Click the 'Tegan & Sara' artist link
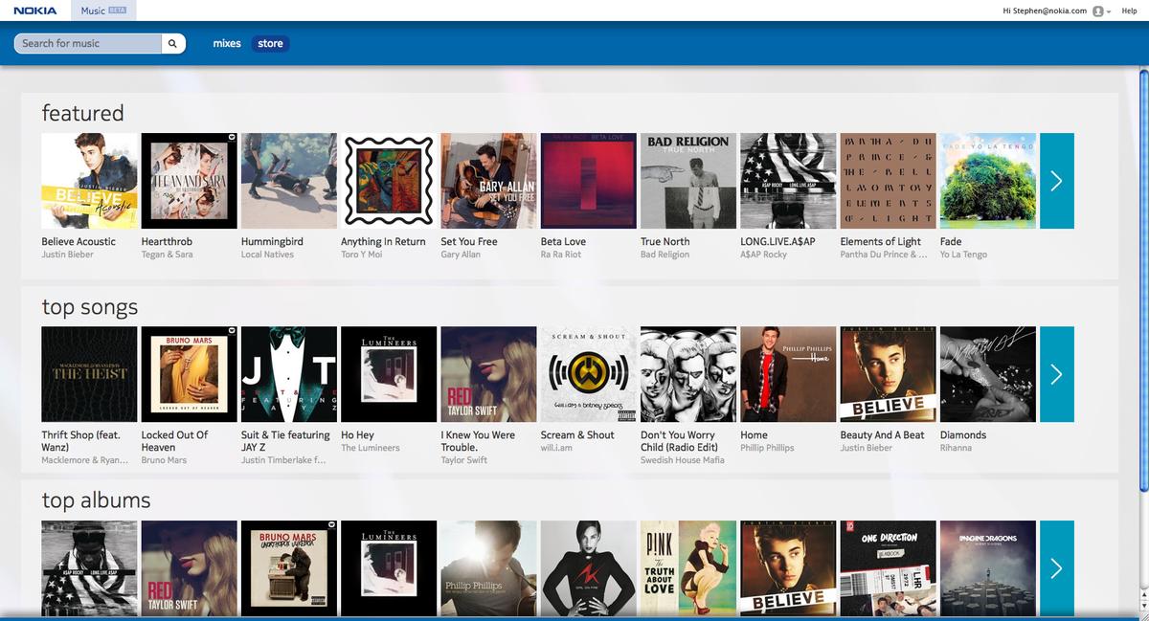Image resolution: width=1149 pixels, height=621 pixels. [167, 255]
